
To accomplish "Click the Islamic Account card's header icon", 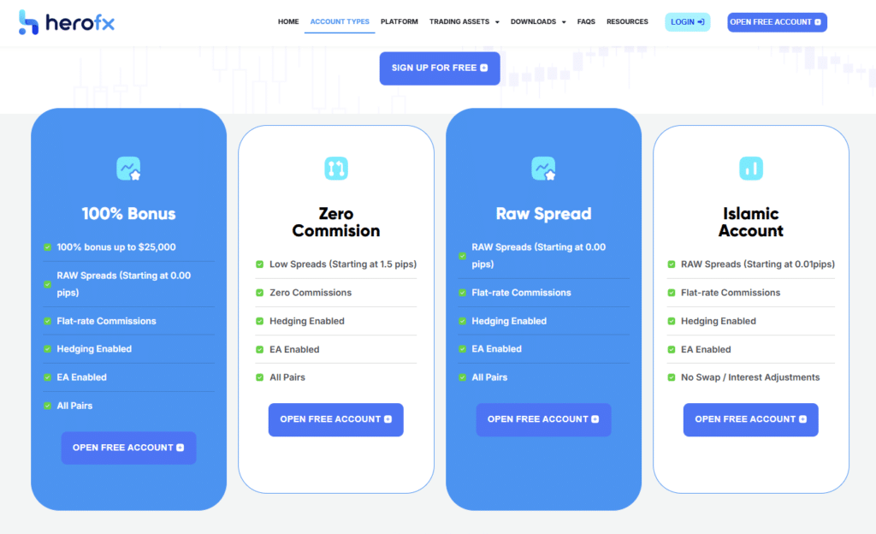I will (x=750, y=168).
